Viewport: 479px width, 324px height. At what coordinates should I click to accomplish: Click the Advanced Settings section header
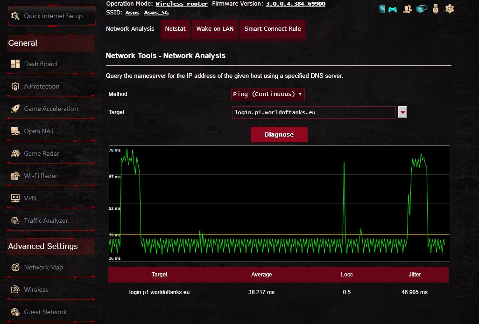(51, 246)
